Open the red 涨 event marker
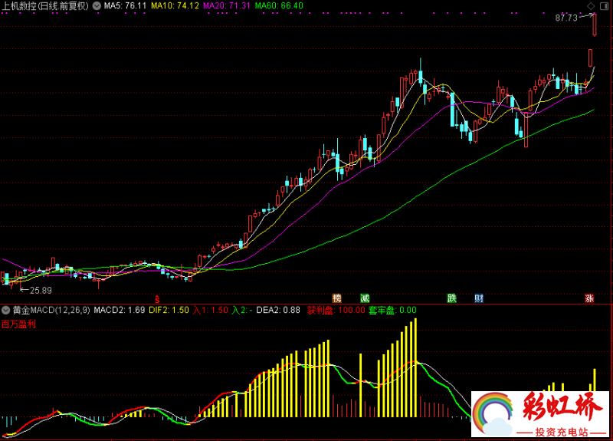The image size is (613, 441). tap(589, 298)
